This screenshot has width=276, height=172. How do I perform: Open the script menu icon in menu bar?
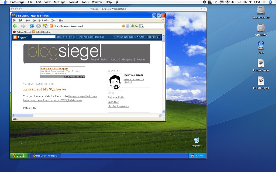pyautogui.click(x=117, y=2)
